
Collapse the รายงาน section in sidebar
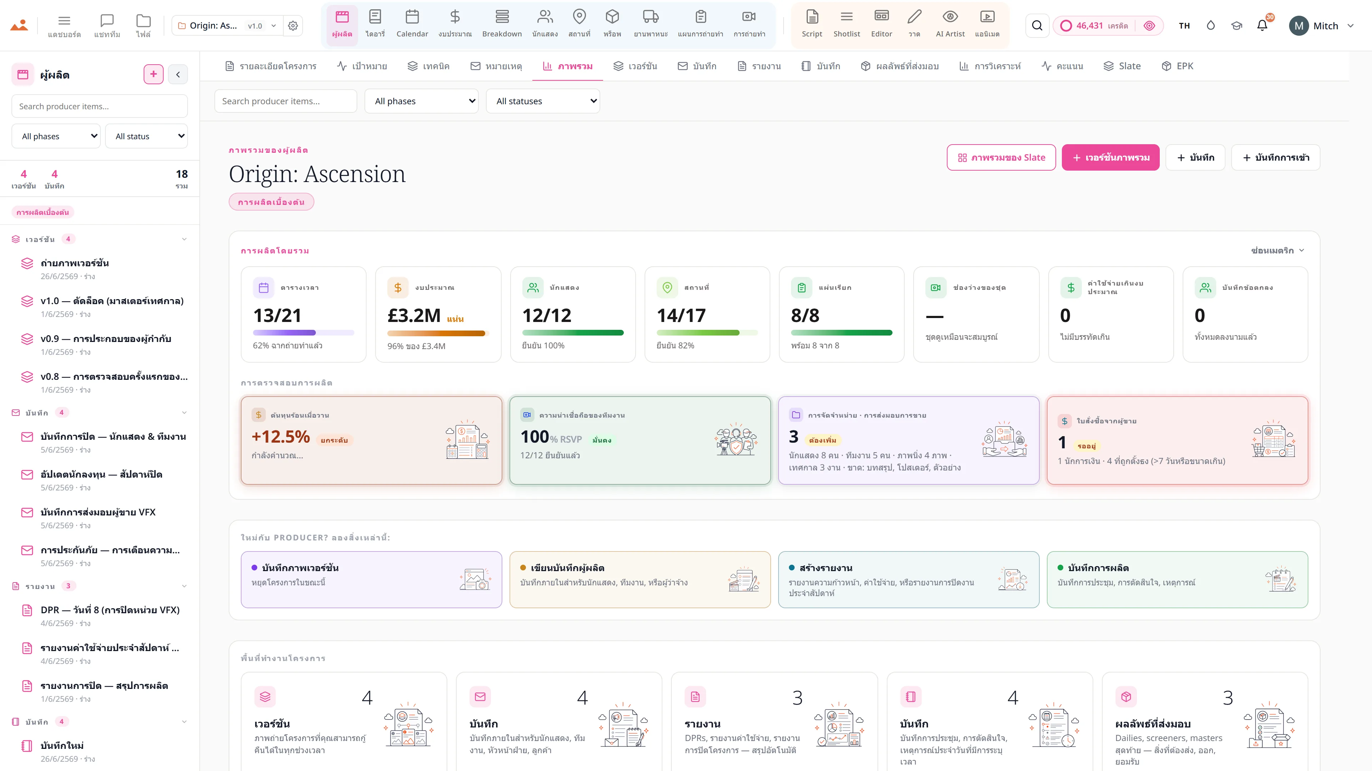tap(184, 586)
